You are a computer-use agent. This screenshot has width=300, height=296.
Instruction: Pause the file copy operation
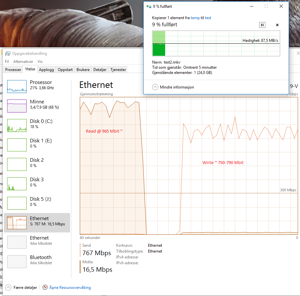point(262,25)
